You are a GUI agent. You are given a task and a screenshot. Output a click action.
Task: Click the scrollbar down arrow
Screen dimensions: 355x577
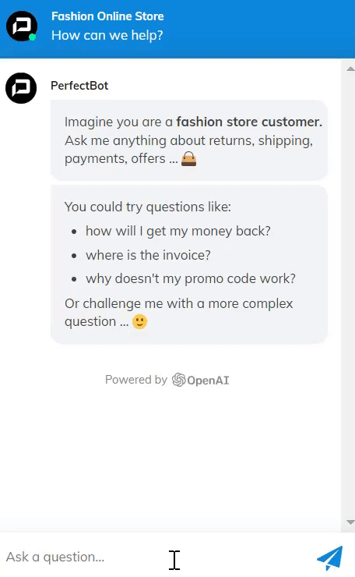[350, 522]
